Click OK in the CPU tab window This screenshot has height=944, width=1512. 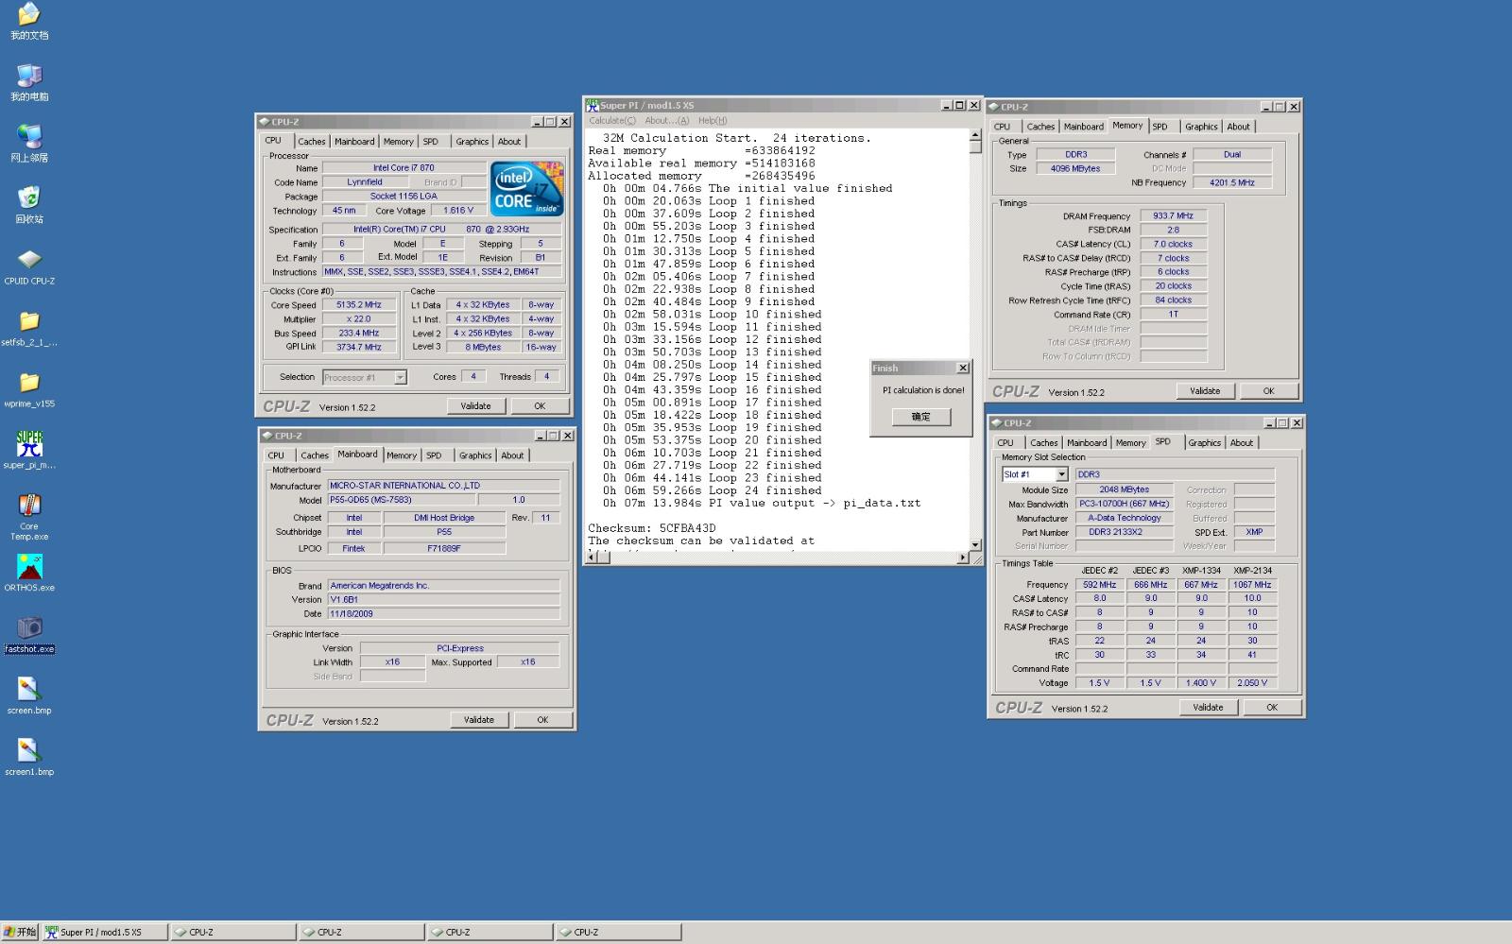(x=540, y=406)
